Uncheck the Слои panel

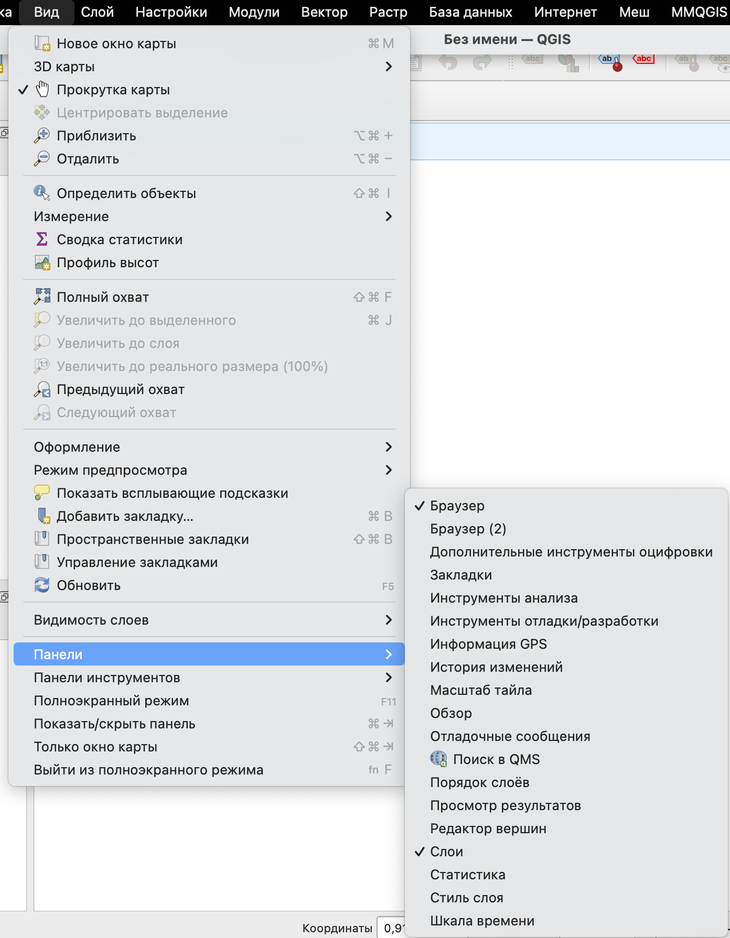tap(446, 852)
